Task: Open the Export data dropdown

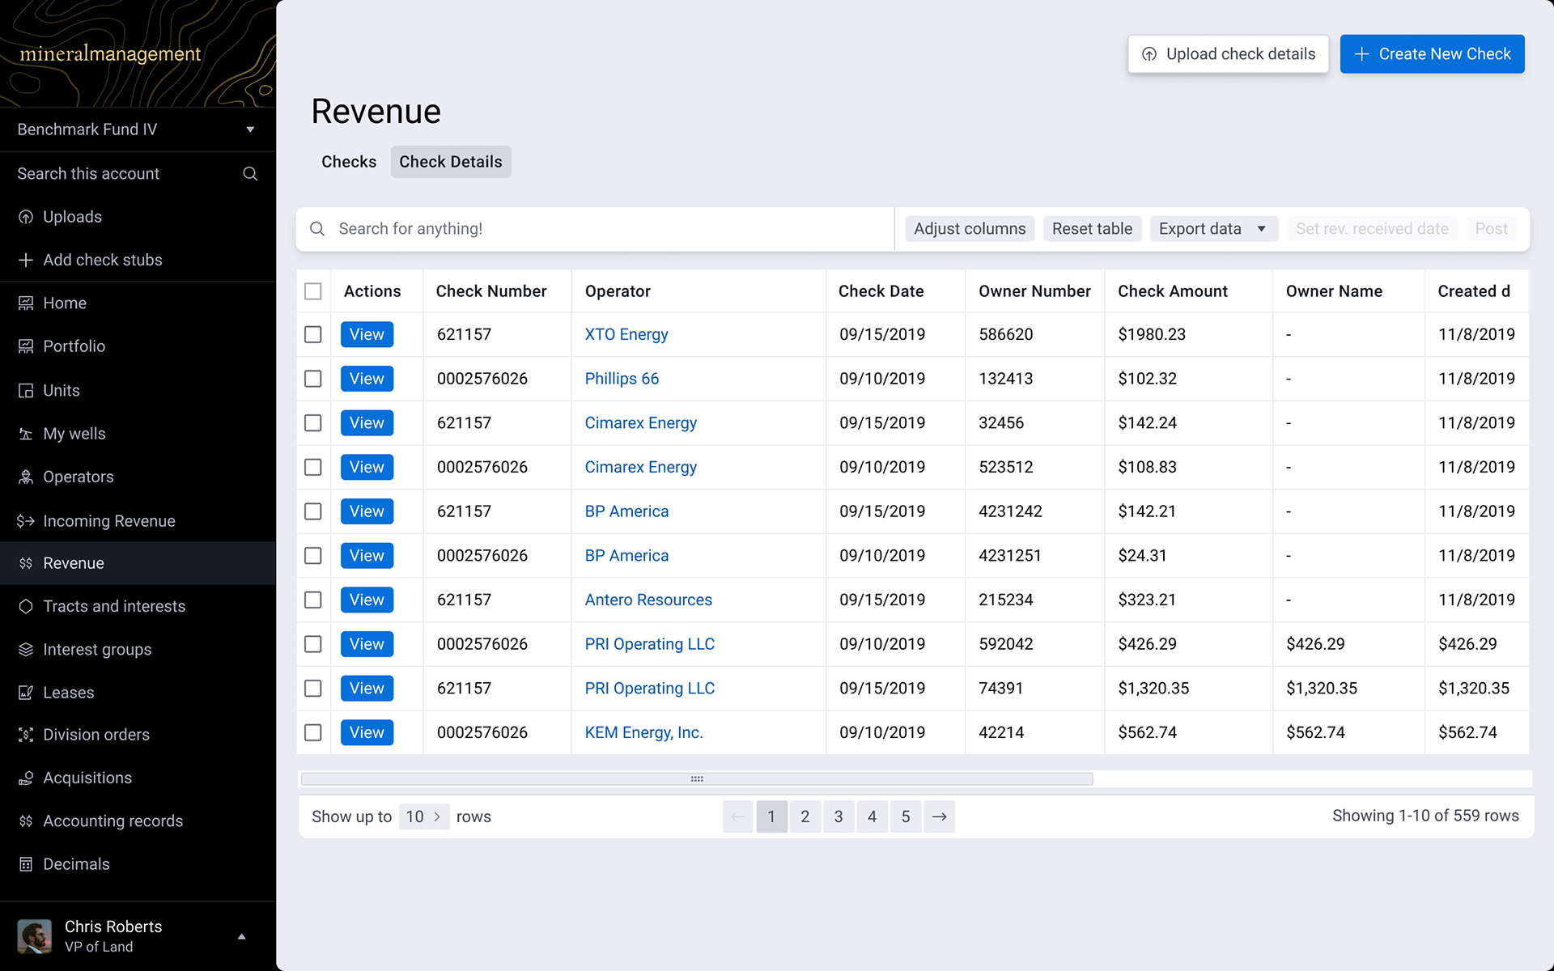Action: [1212, 229]
